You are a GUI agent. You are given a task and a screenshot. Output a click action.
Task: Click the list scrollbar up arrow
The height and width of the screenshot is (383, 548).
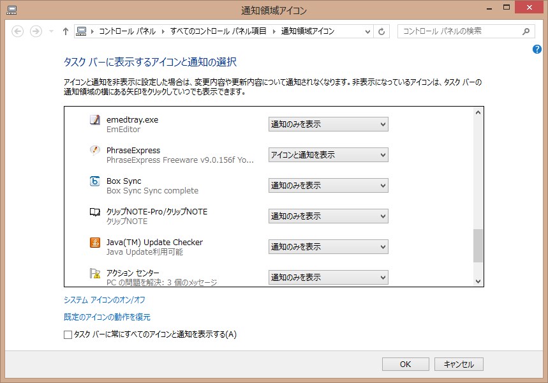(x=478, y=112)
